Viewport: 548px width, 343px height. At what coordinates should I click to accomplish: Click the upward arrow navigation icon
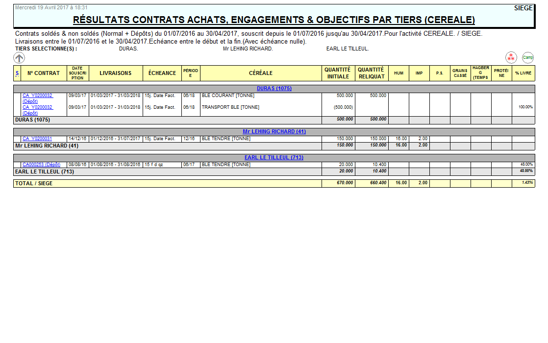[19, 58]
